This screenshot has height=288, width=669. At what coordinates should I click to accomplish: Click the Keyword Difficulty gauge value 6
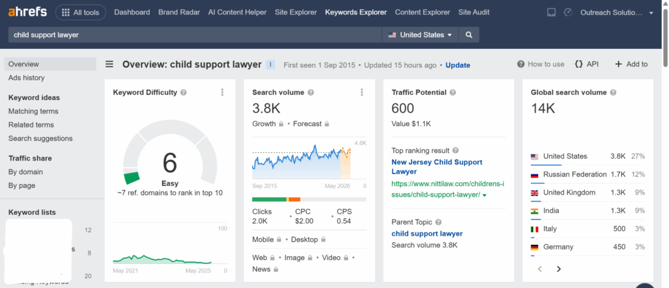170,163
